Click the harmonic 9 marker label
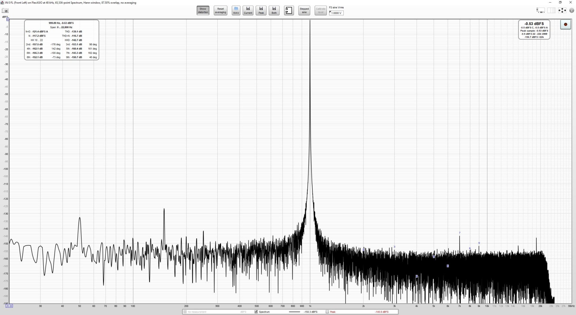This screenshot has height=315, width=576. click(x=479, y=243)
